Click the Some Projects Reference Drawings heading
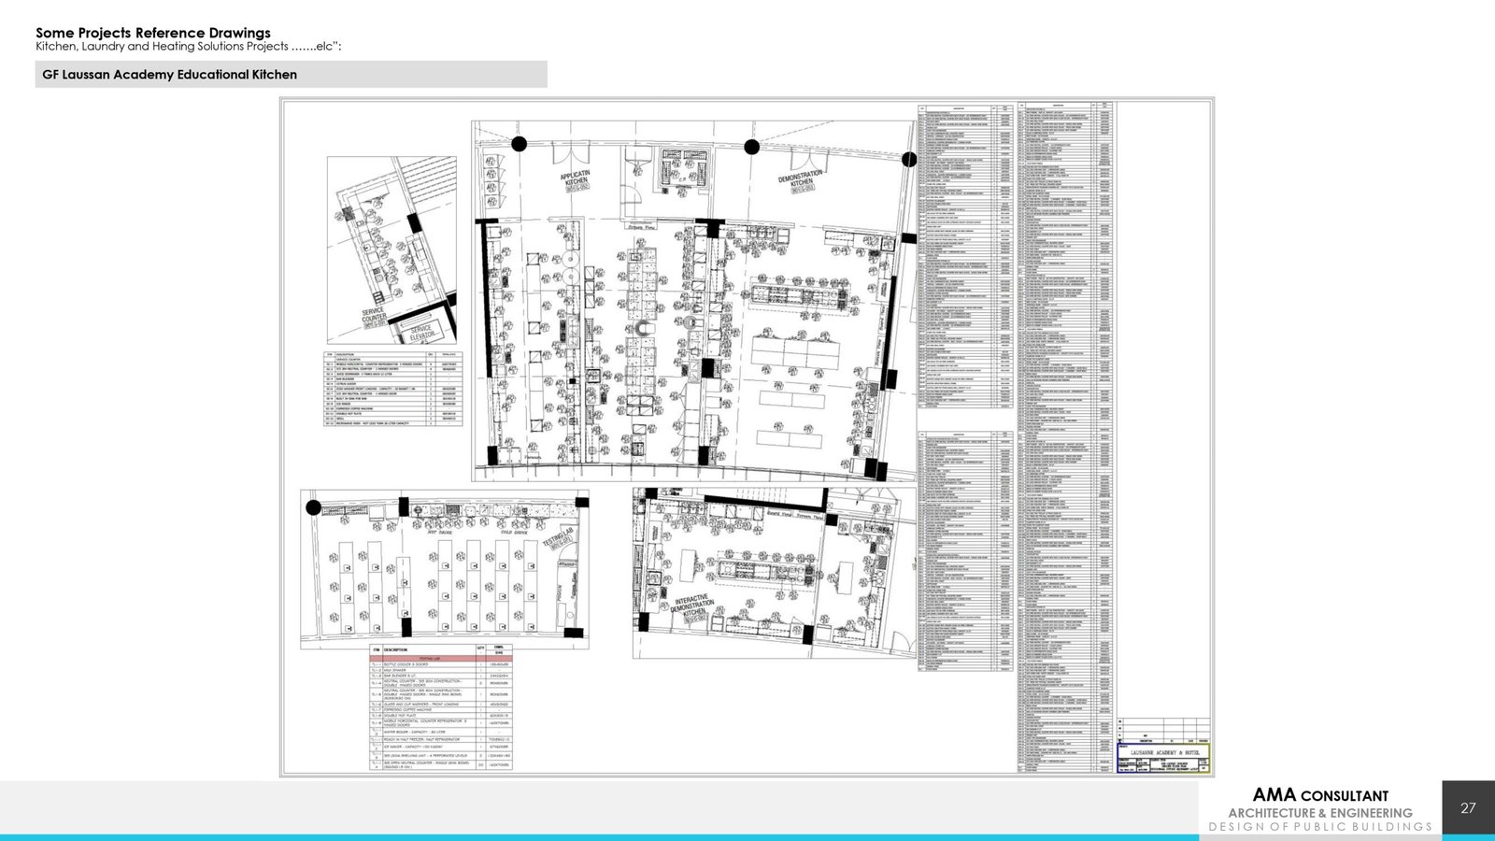The height and width of the screenshot is (841, 1495). pyautogui.click(x=153, y=33)
